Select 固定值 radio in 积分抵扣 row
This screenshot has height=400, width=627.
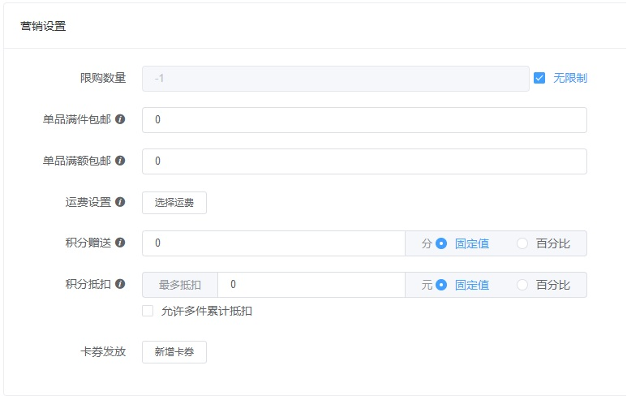[x=441, y=285]
